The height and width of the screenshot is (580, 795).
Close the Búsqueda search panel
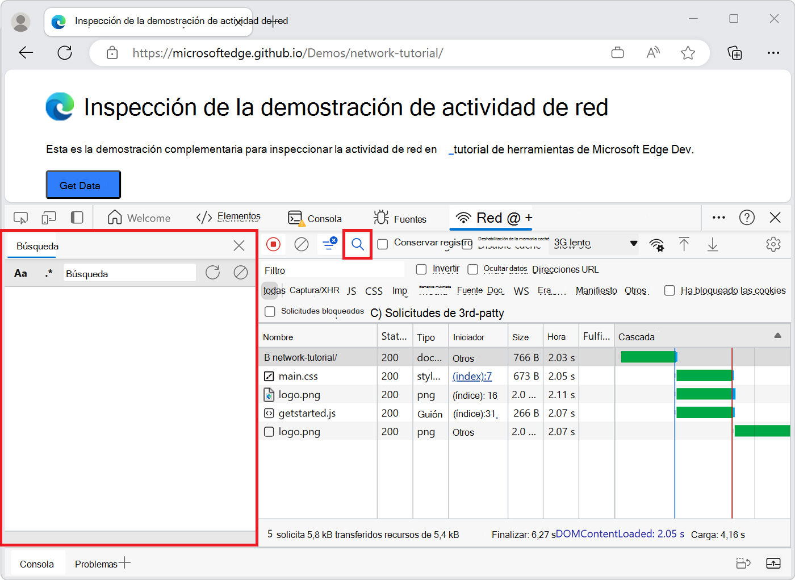(x=239, y=245)
